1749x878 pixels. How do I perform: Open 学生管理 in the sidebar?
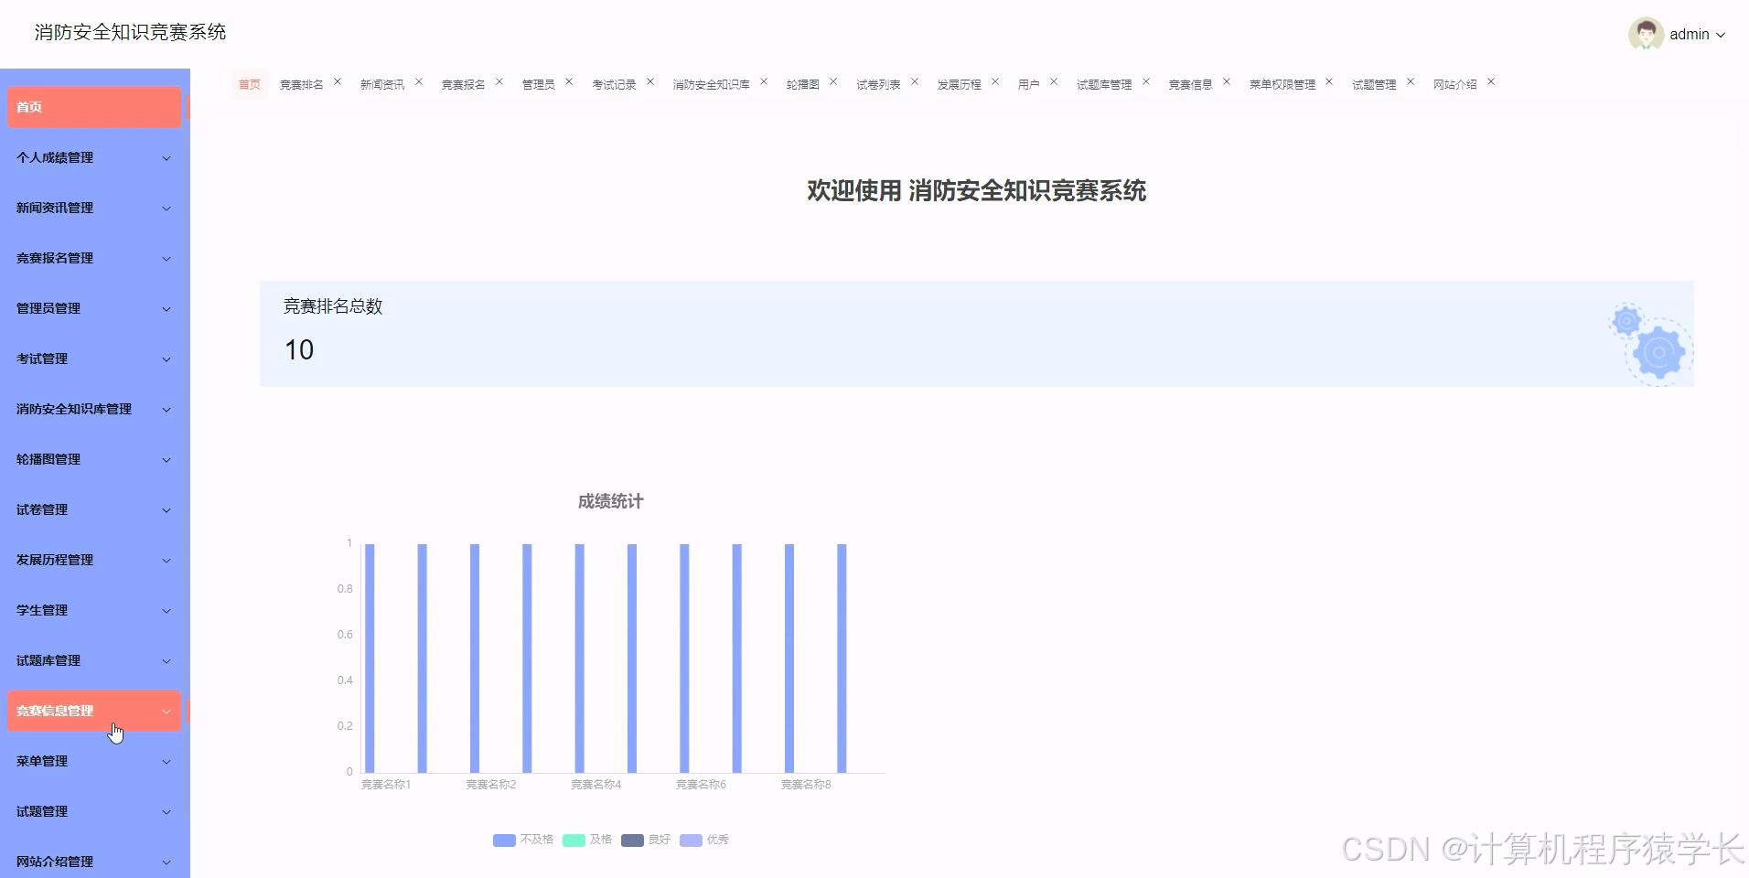[94, 610]
